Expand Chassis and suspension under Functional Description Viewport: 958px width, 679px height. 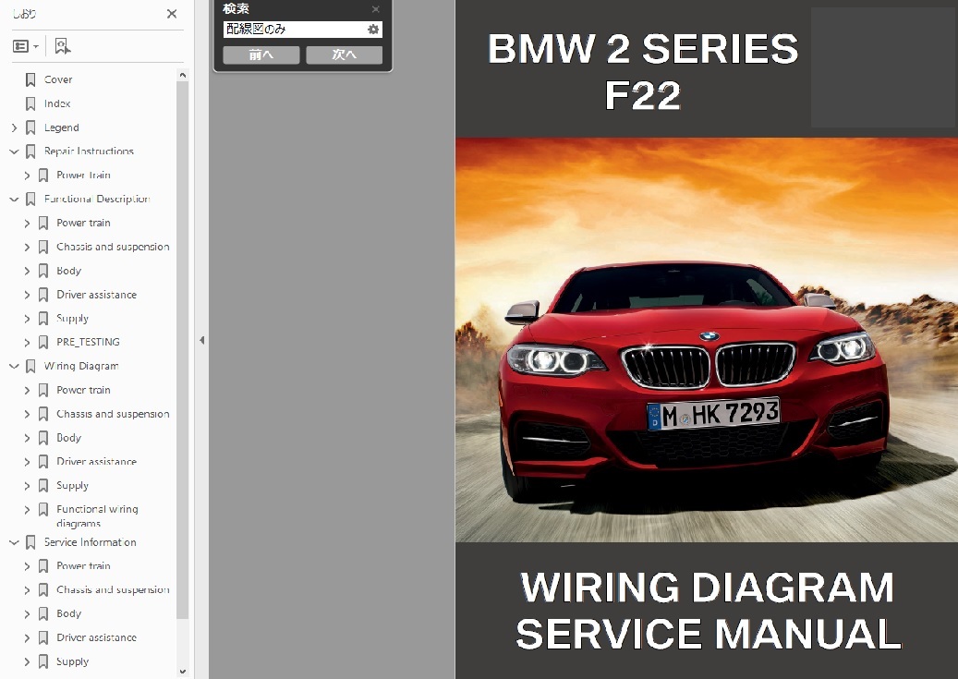point(27,247)
